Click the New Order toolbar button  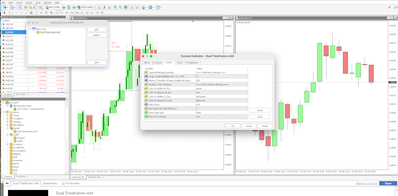52,7
